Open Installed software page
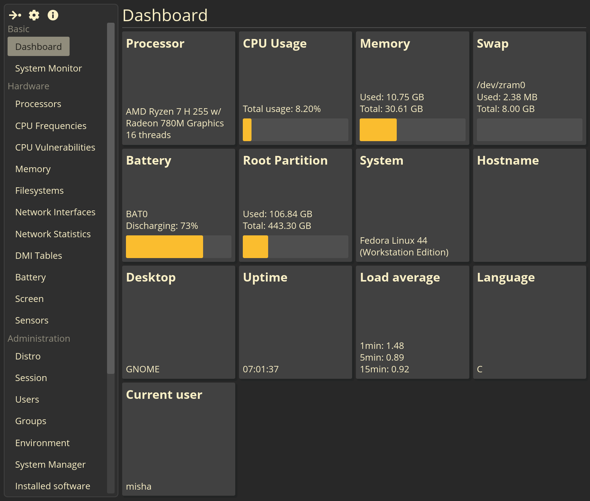Screen dimensions: 590x501 (x=53, y=486)
